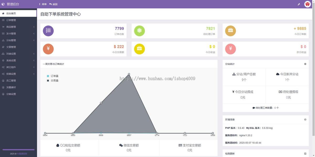
Task: Open the user avatar in top-right corner
Action: [307, 4]
